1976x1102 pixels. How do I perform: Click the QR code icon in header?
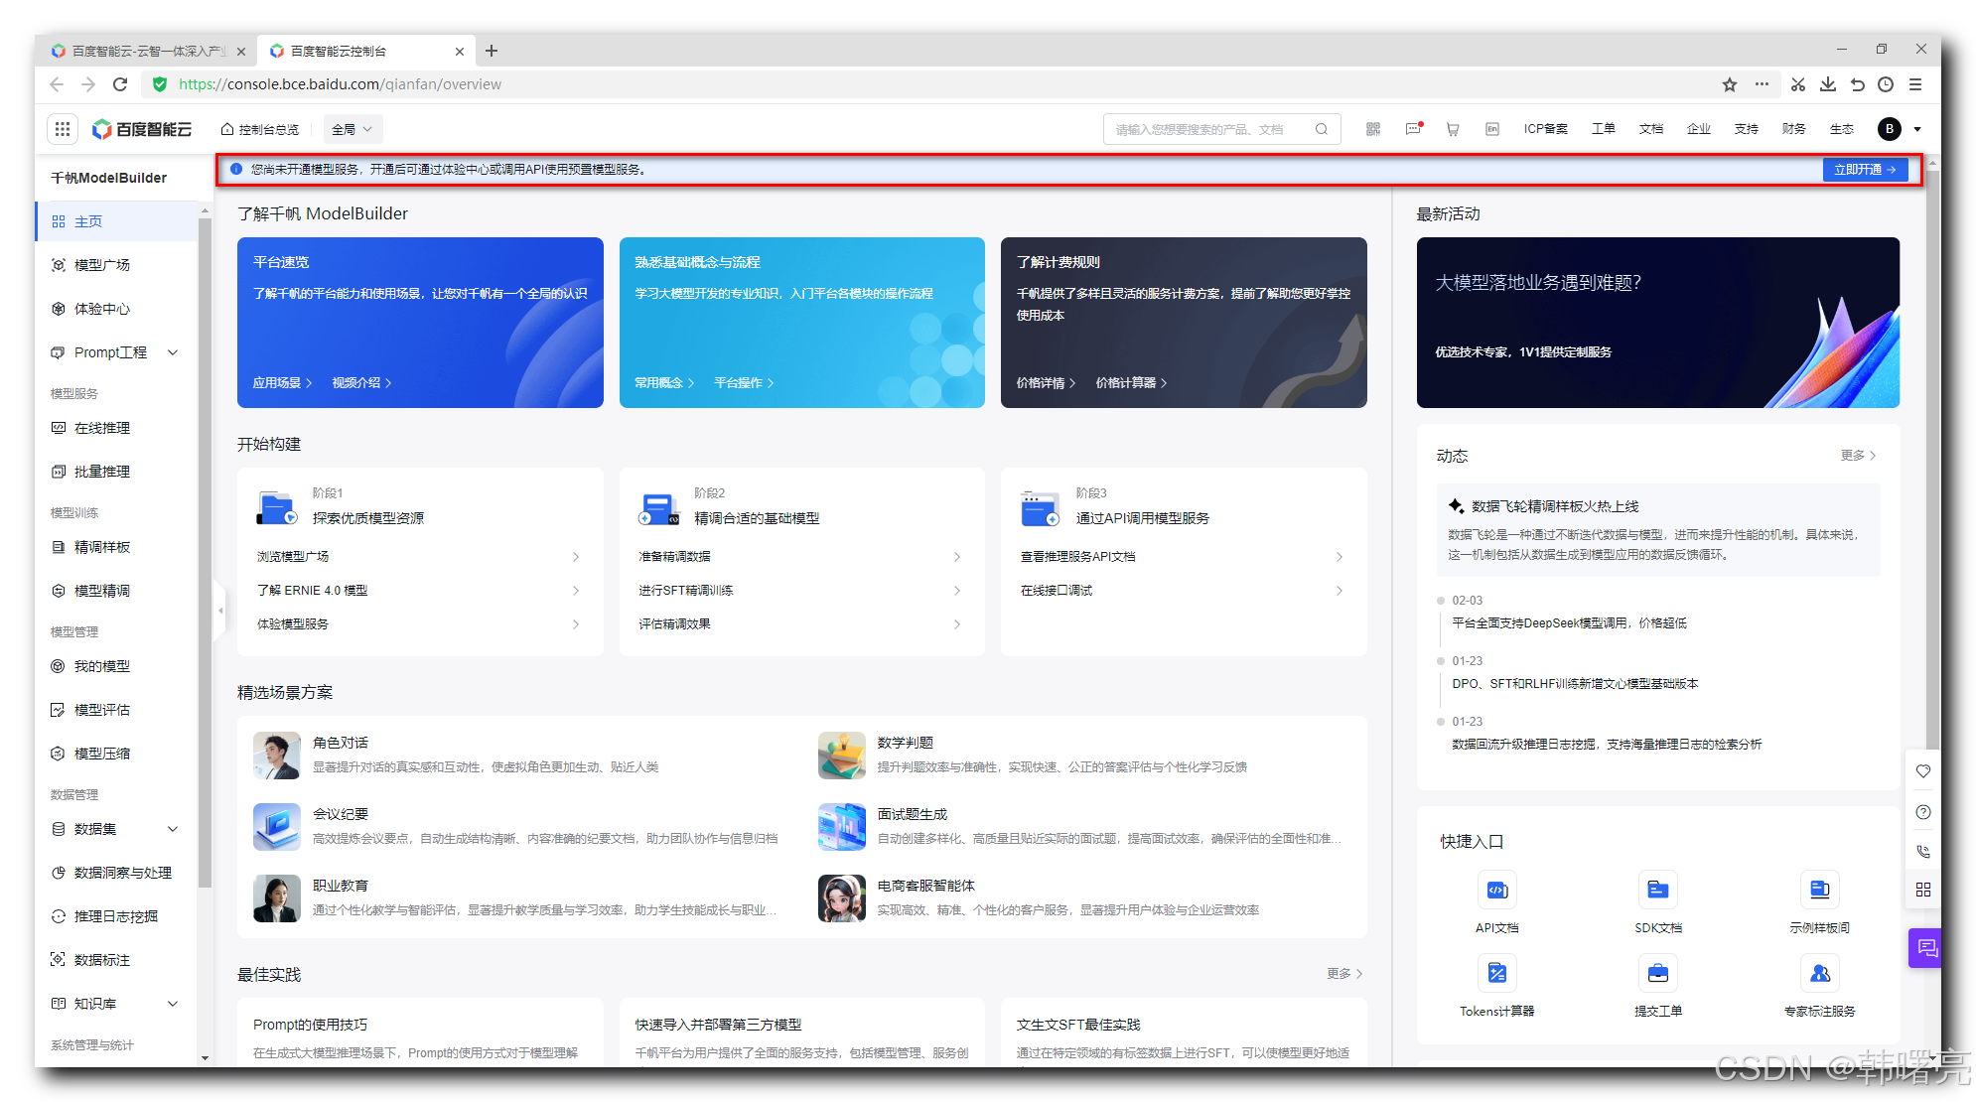pyautogui.click(x=1373, y=129)
